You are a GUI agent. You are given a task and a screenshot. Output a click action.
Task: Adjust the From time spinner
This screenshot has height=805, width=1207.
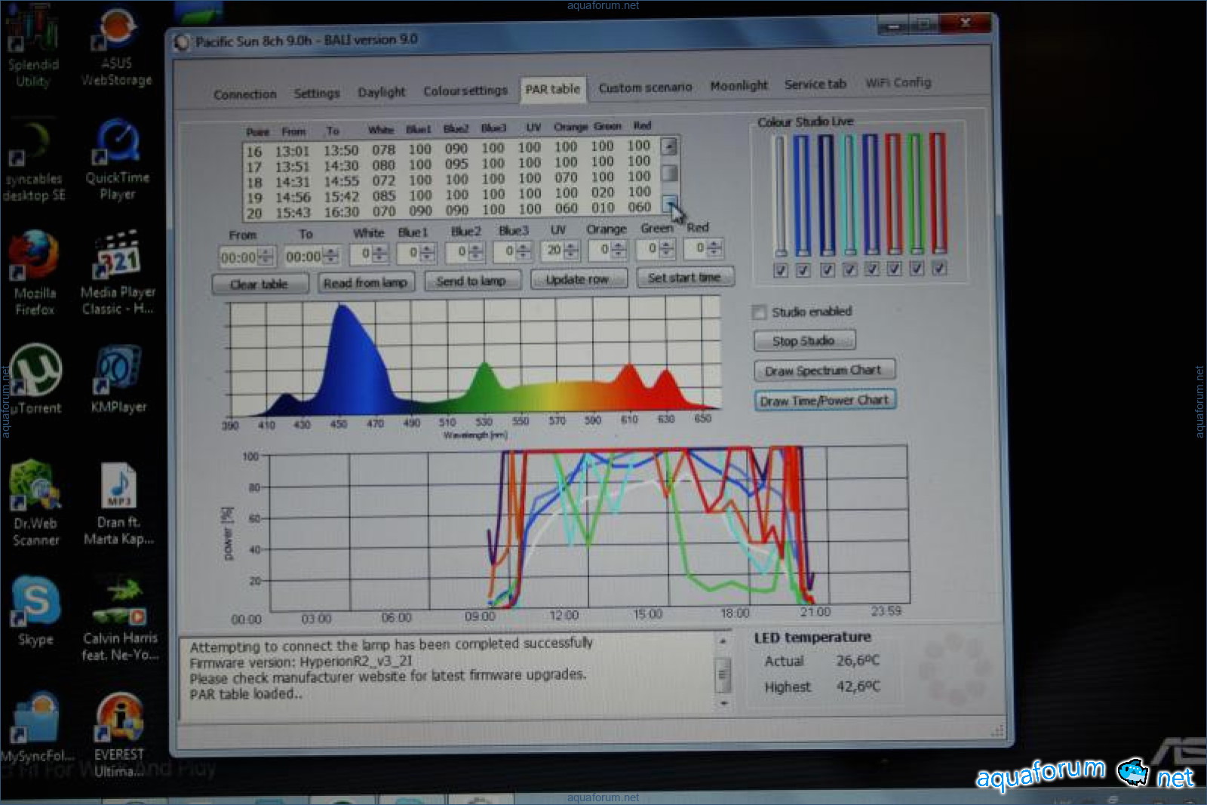click(x=266, y=257)
